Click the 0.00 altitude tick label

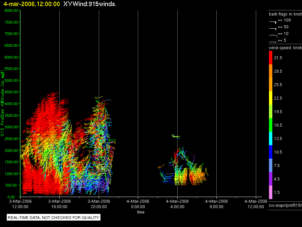11,197
